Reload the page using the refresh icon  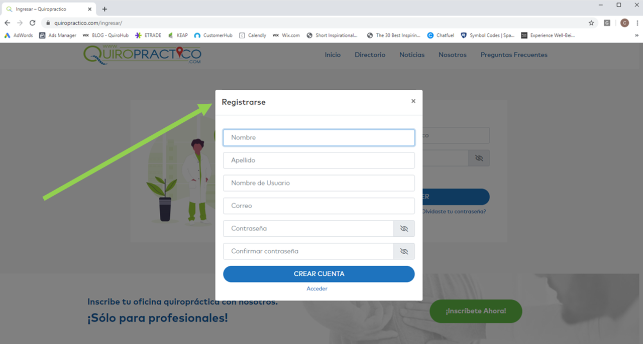pyautogui.click(x=32, y=23)
